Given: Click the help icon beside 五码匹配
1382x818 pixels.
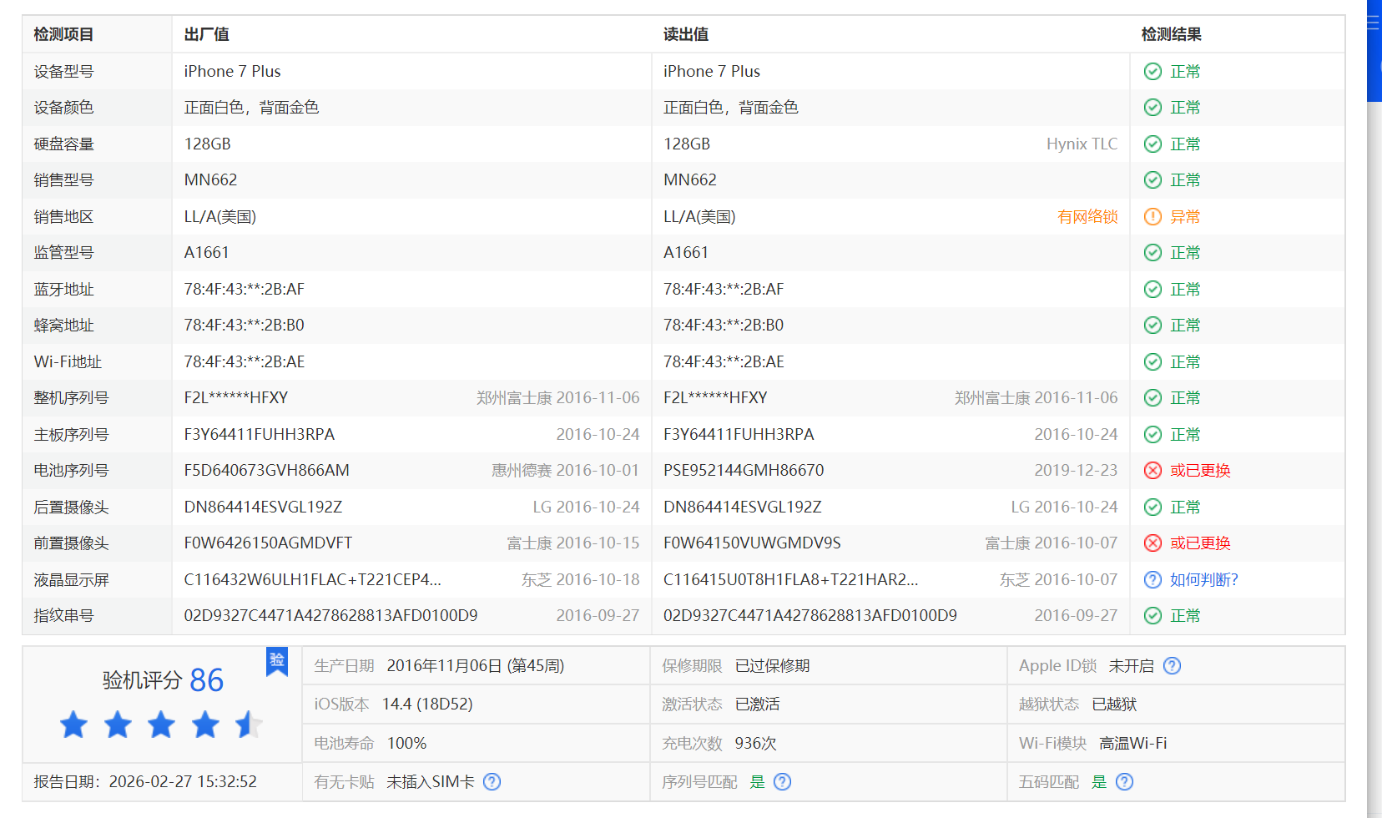Looking at the screenshot, I should (1124, 782).
